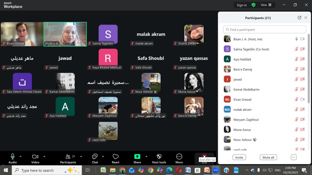Open the React emoji reactions icon
The height and width of the screenshot is (175, 312).
[115, 157]
